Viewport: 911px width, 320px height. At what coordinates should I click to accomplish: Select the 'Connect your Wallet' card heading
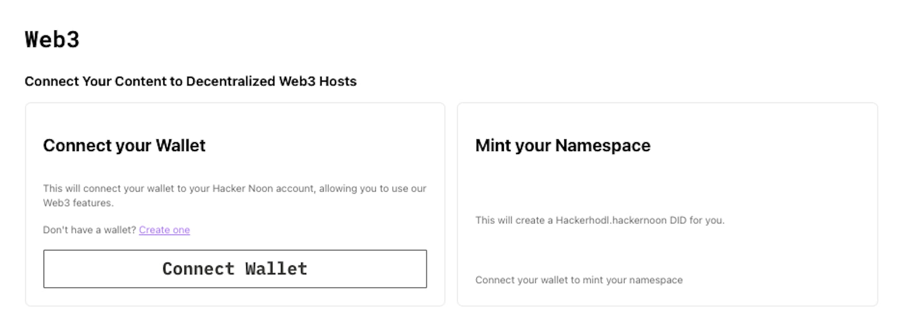point(124,146)
